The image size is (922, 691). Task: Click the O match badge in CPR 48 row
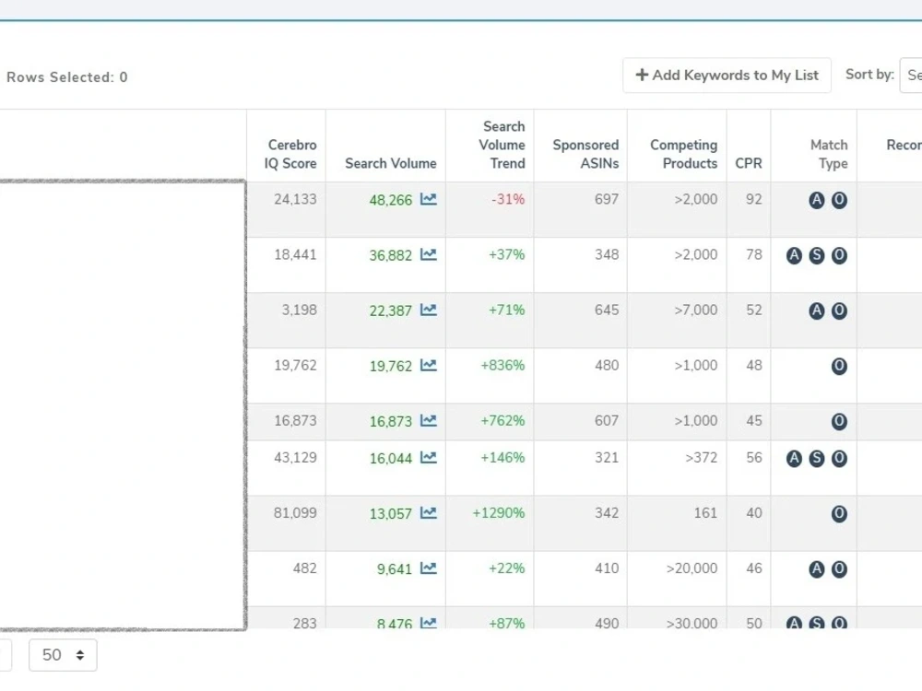pos(839,366)
